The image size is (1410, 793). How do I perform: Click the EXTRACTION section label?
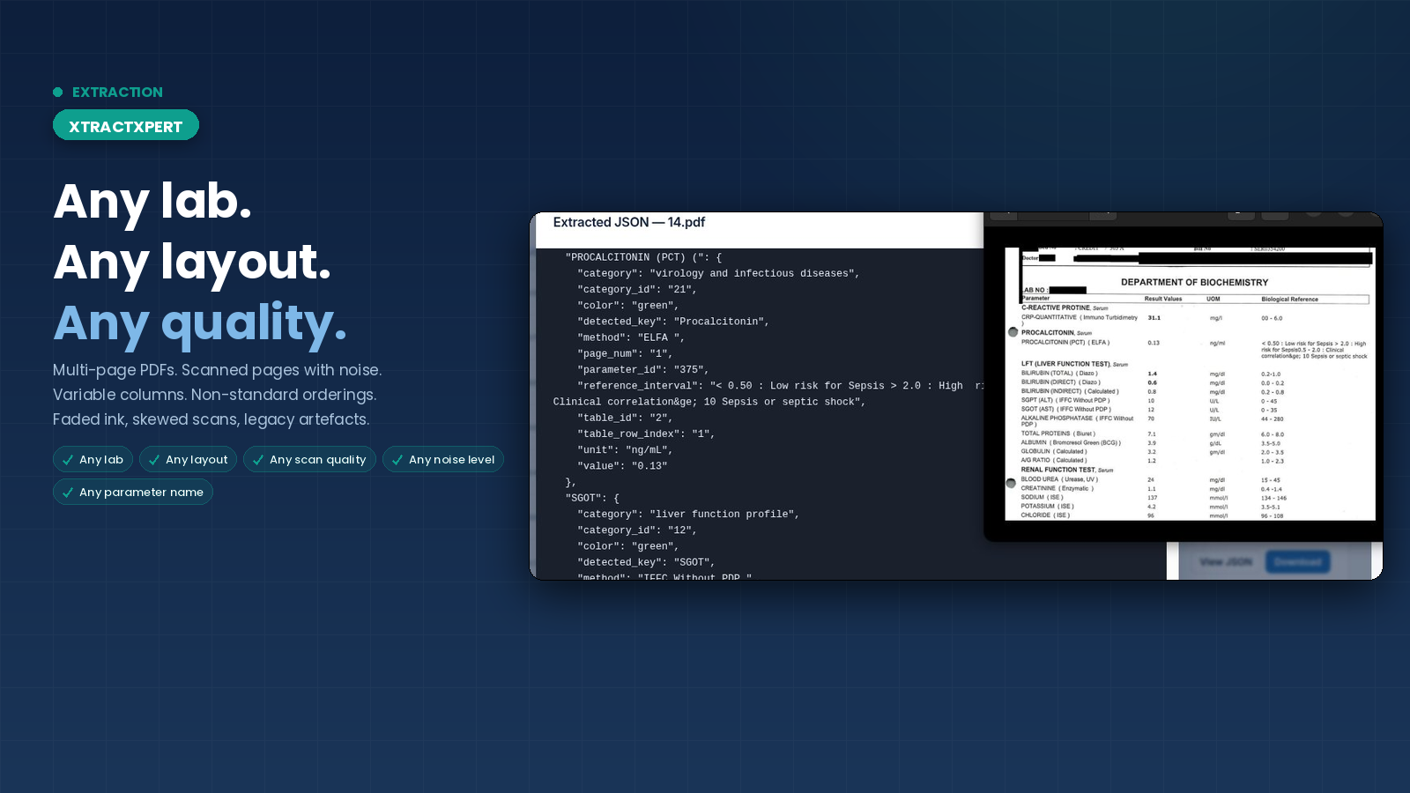(117, 92)
